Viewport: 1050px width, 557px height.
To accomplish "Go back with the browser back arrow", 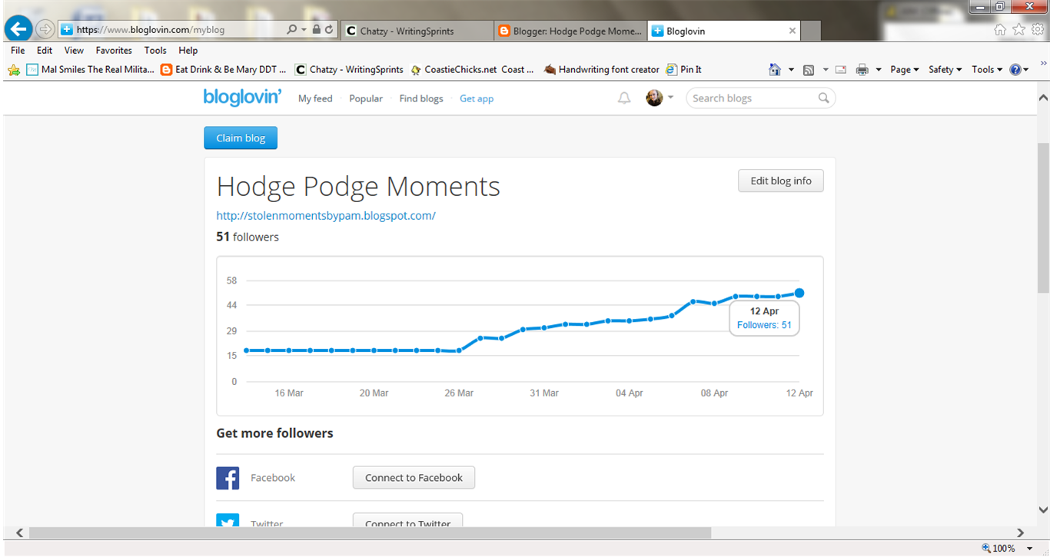I will tap(18, 29).
